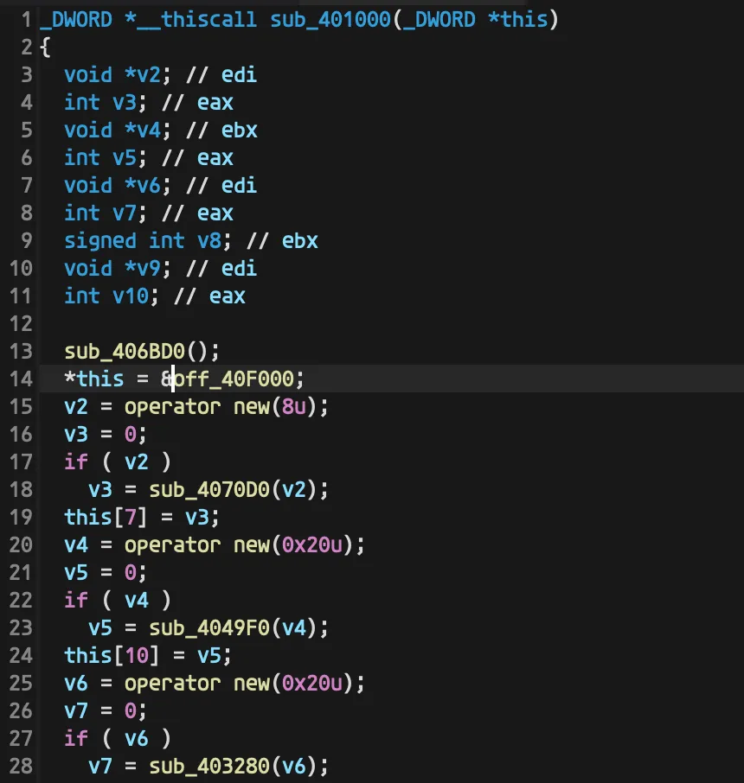Click off_40F000 reference on line 14
This screenshot has height=783, width=744.
[233, 379]
